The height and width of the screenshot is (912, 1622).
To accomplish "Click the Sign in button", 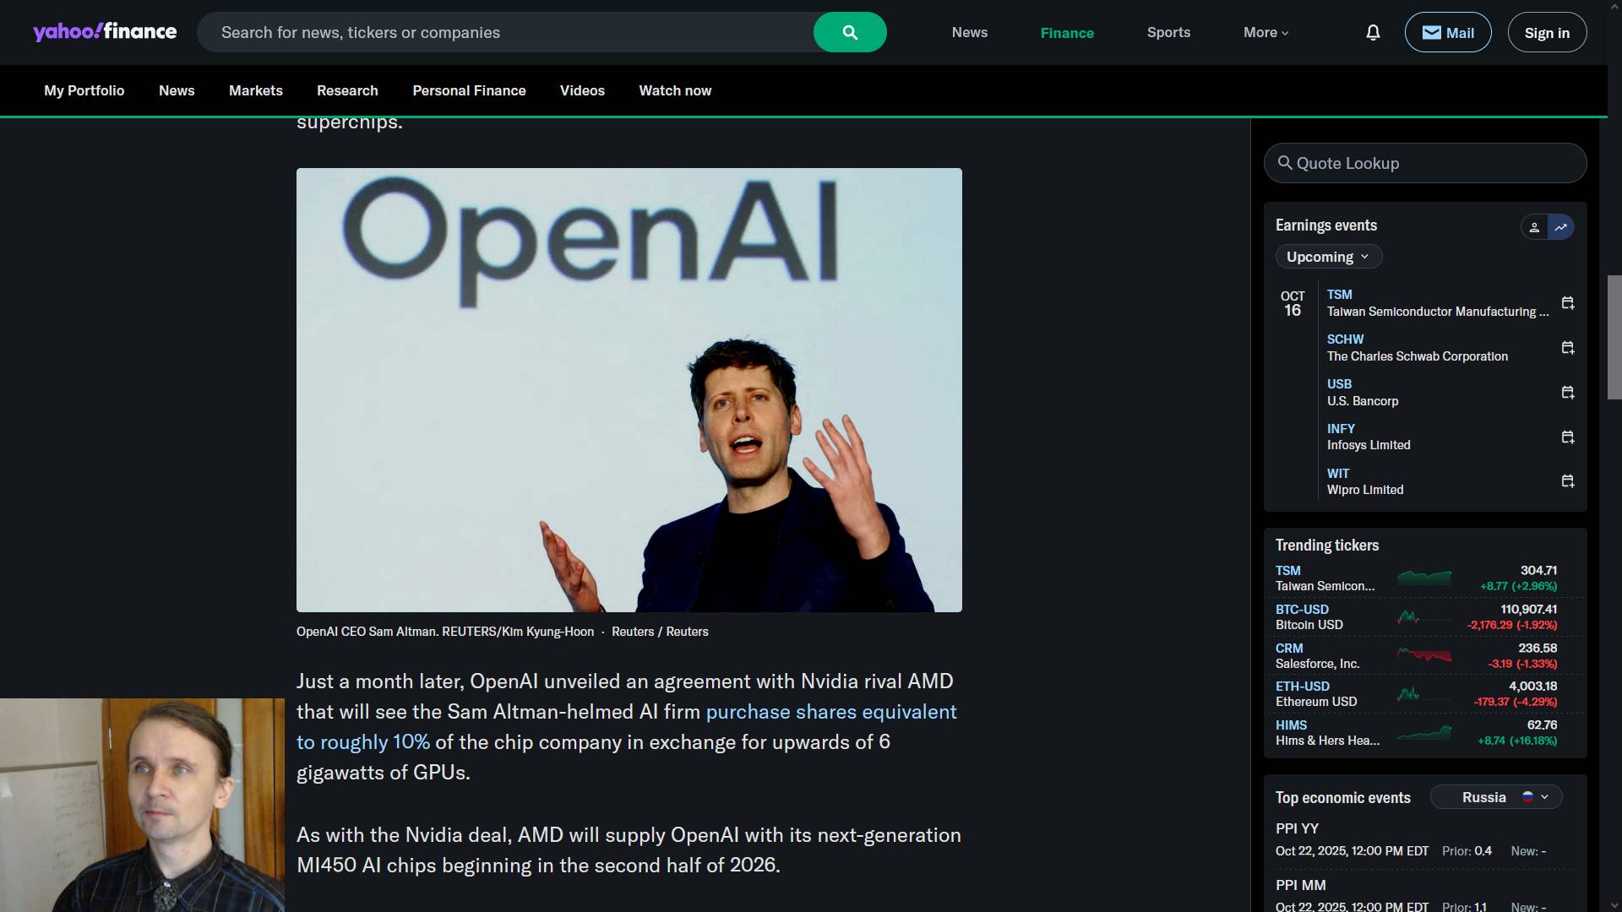I will point(1547,32).
